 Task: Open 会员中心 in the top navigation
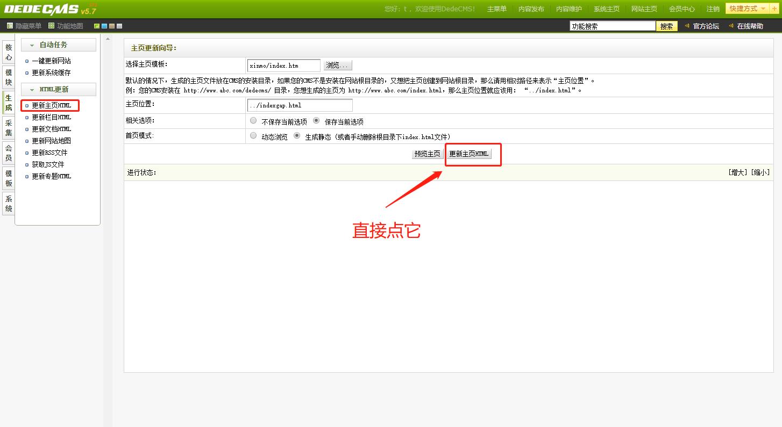tap(681, 9)
